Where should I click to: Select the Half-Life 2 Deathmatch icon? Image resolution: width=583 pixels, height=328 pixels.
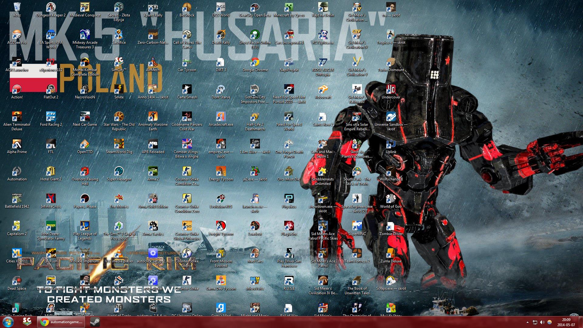pos(255,121)
